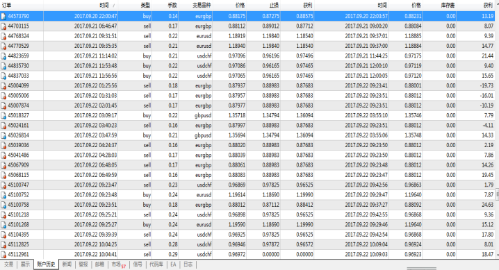Image resolution: width=499 pixels, height=270 pixels.
Task: Click the vertical scrollbar thumb at right edge
Action: point(497,194)
